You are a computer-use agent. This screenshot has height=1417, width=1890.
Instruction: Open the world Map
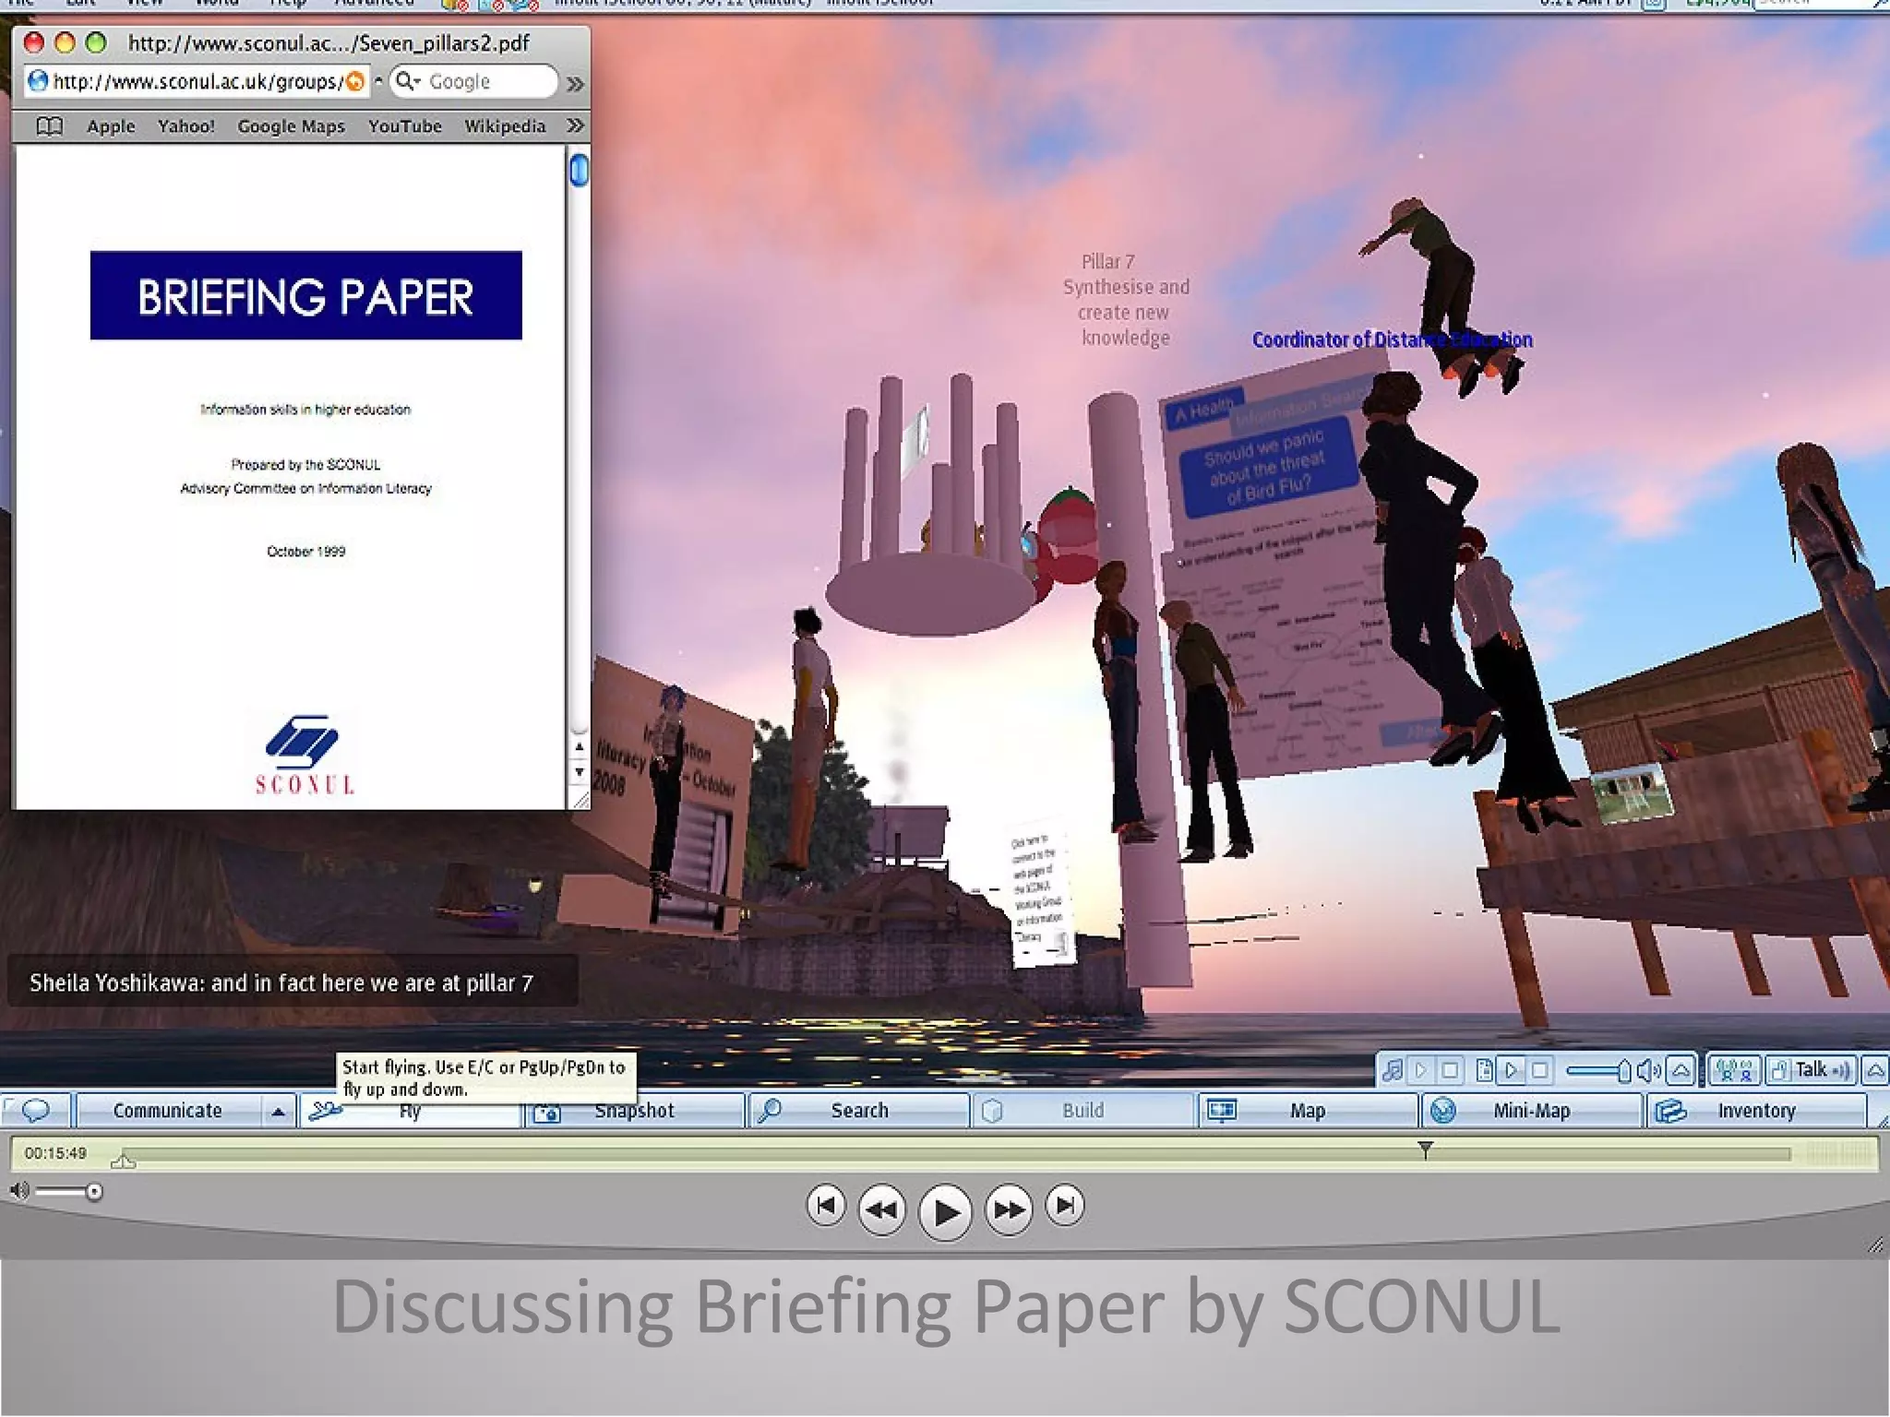[x=1308, y=1111]
